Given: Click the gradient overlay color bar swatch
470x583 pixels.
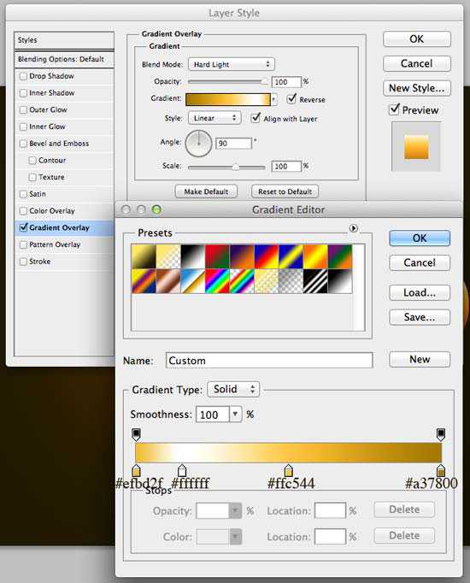Looking at the screenshot, I should coord(228,99).
